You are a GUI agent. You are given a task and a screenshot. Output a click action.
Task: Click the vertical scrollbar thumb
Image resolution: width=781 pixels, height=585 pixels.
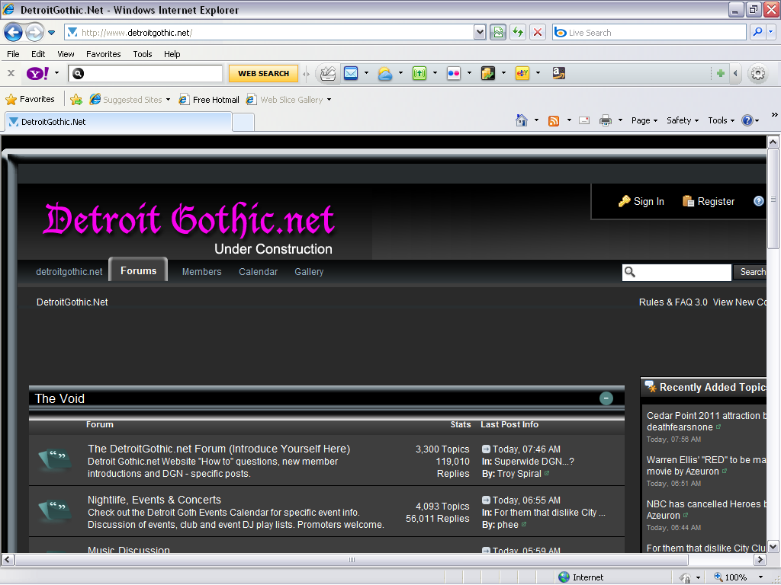coord(773,199)
